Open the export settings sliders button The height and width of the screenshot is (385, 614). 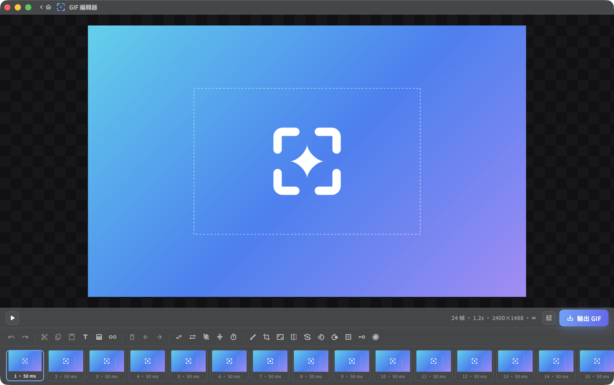(x=549, y=318)
